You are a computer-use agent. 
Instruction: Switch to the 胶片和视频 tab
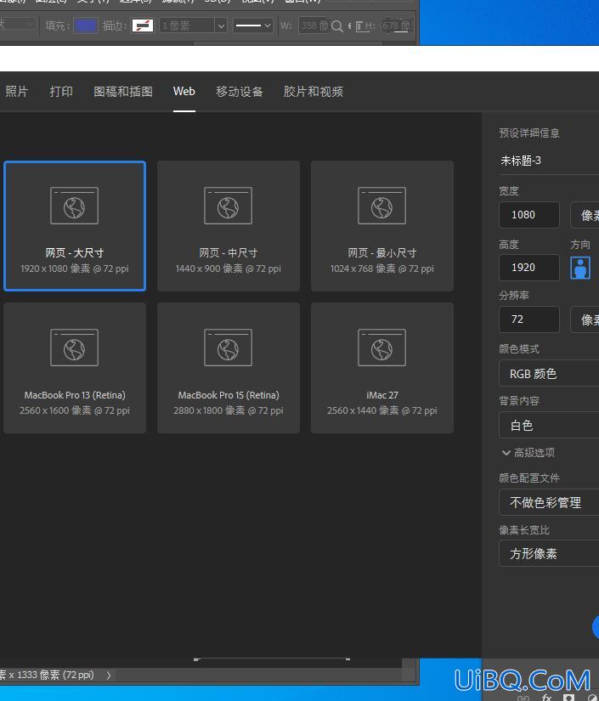tap(313, 92)
